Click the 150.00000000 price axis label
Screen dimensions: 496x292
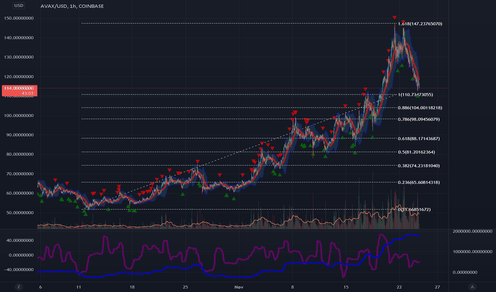click(19, 18)
